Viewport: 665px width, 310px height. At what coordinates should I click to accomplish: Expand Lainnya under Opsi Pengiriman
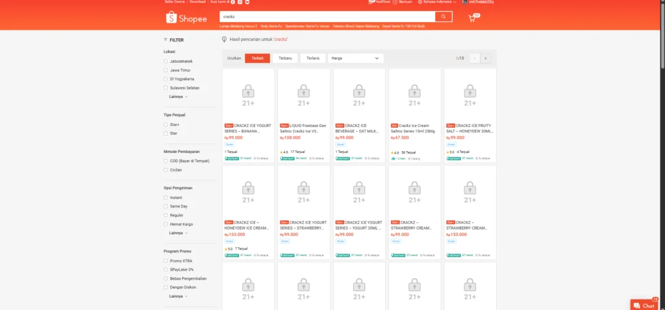pyautogui.click(x=178, y=233)
